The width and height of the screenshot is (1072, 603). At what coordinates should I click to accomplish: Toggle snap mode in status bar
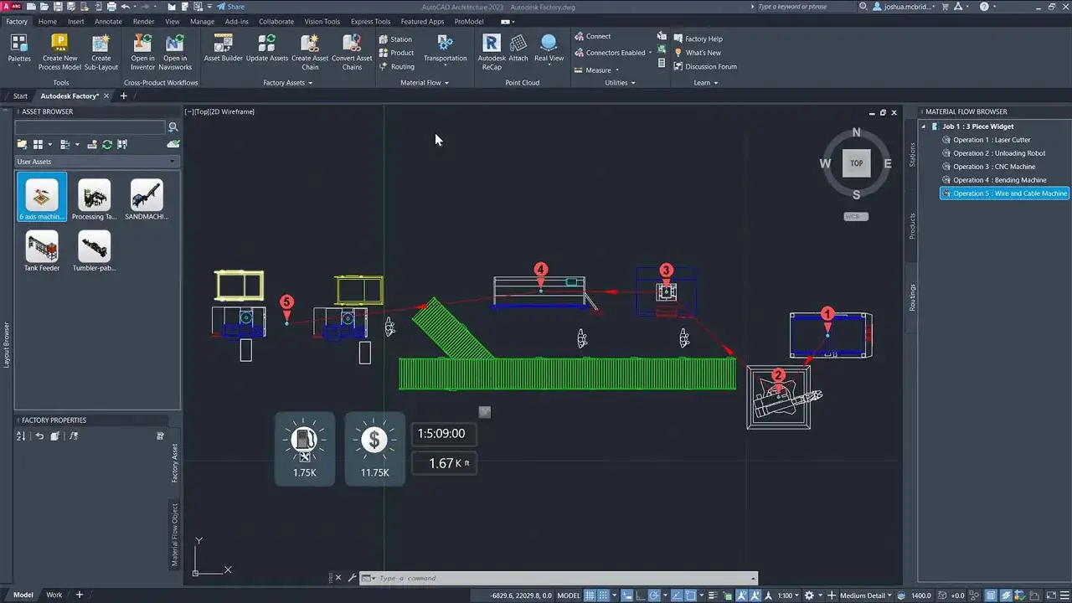point(603,595)
